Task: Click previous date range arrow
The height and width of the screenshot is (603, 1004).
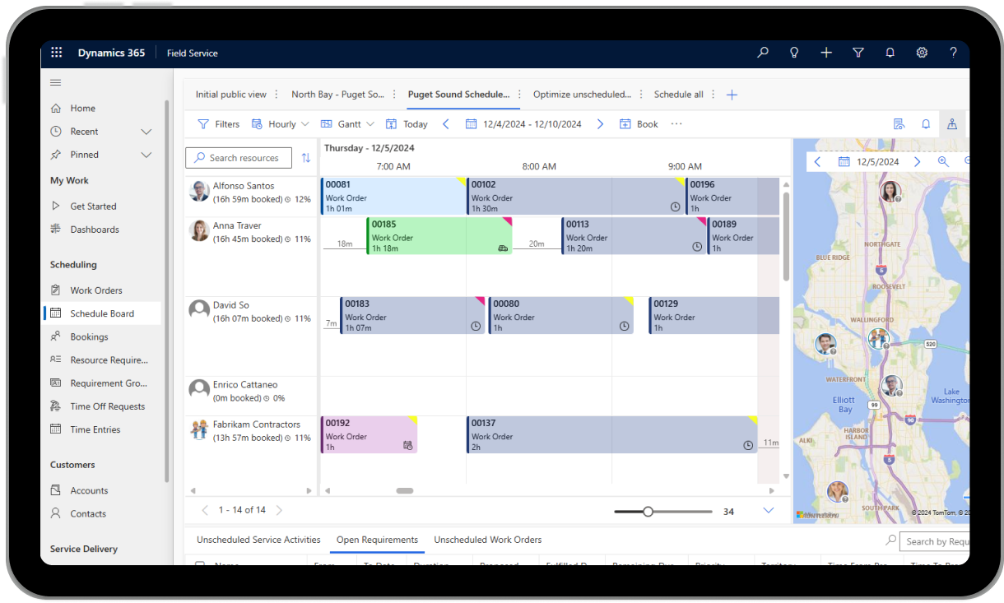Action: [x=446, y=124]
